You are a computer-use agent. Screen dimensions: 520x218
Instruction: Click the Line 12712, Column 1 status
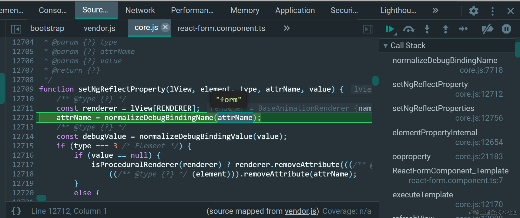69,211
